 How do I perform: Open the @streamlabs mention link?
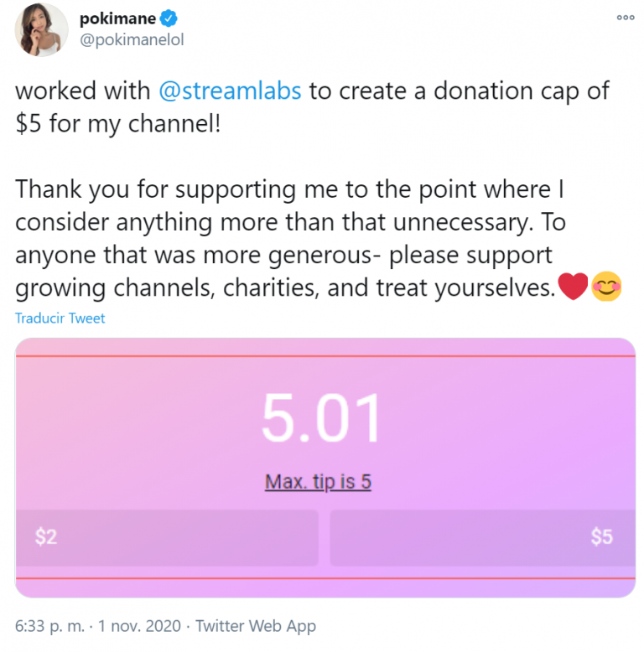pos(230,91)
